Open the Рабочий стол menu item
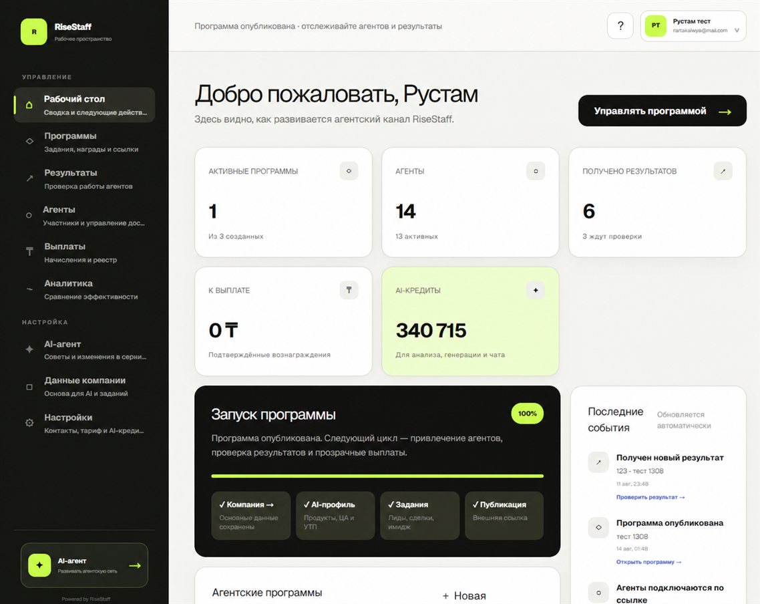 click(x=84, y=105)
